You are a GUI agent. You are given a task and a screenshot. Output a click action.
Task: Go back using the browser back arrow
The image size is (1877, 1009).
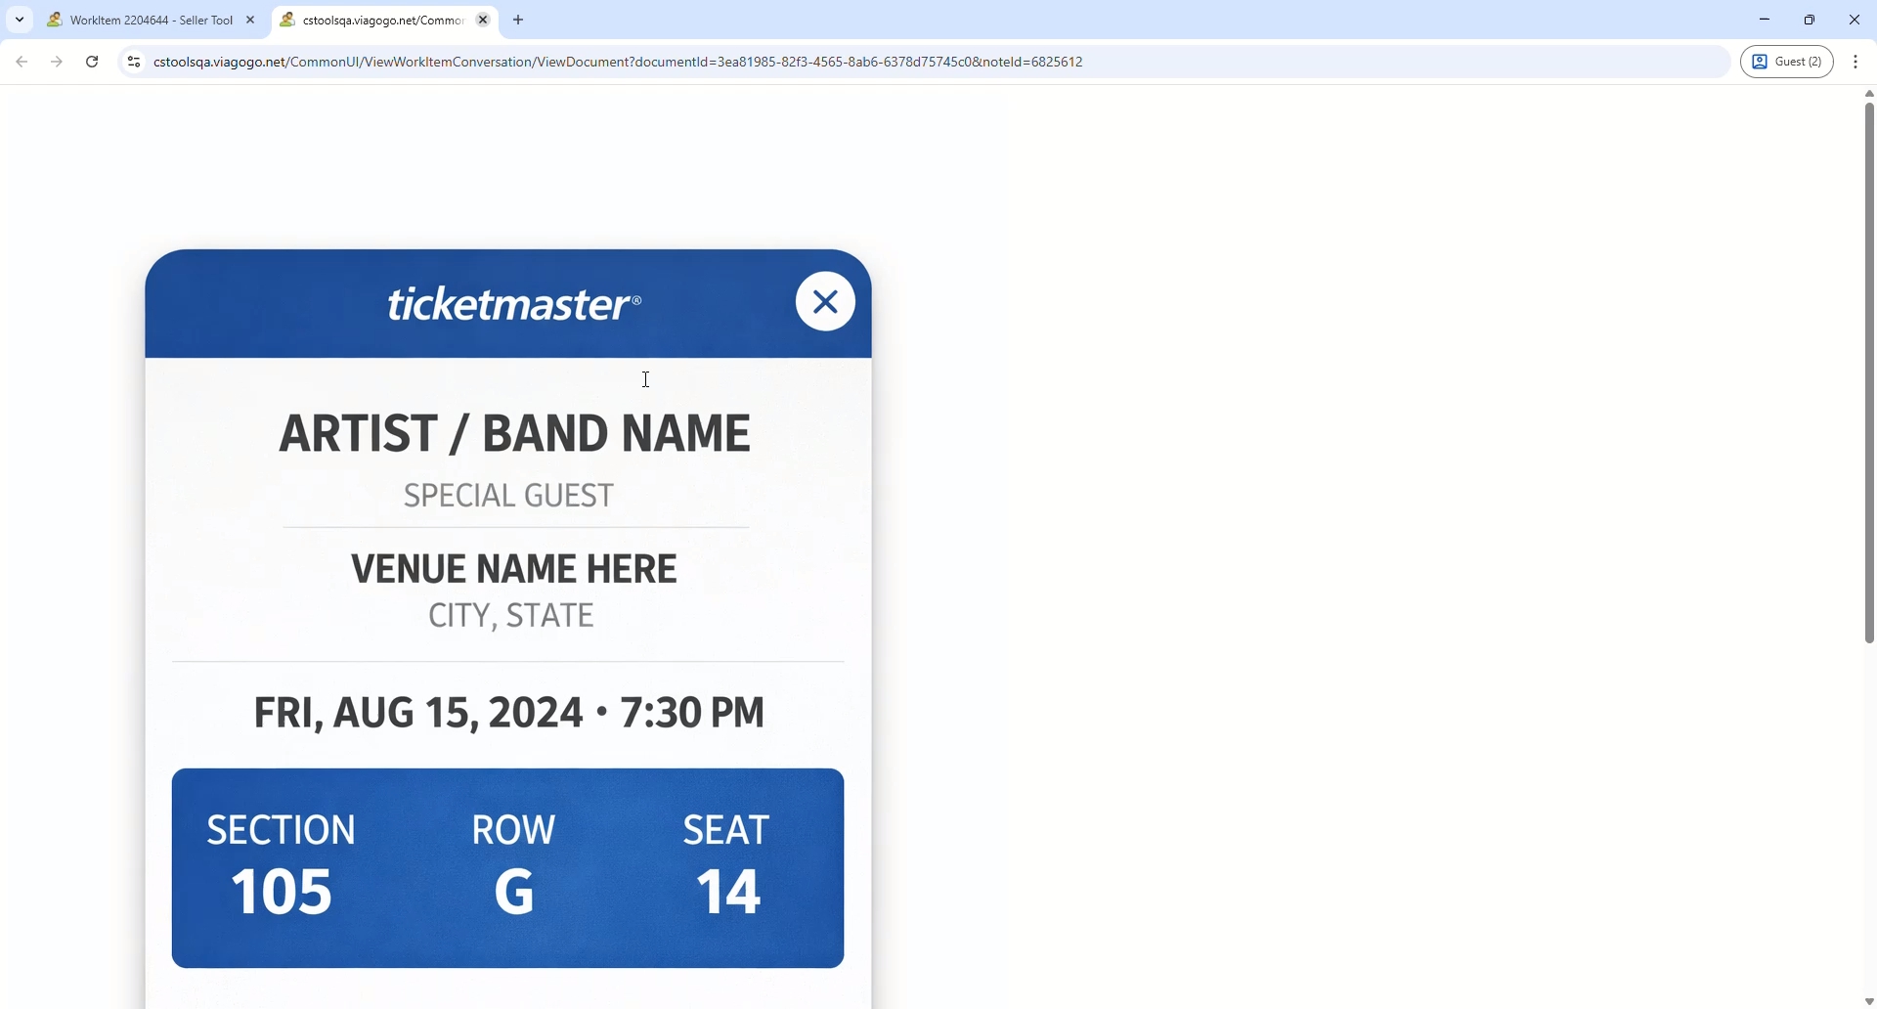[x=22, y=63]
